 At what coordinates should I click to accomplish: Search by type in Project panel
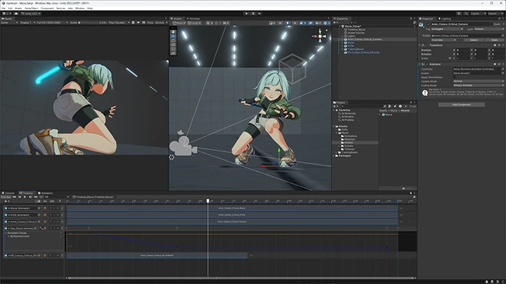[x=390, y=106]
